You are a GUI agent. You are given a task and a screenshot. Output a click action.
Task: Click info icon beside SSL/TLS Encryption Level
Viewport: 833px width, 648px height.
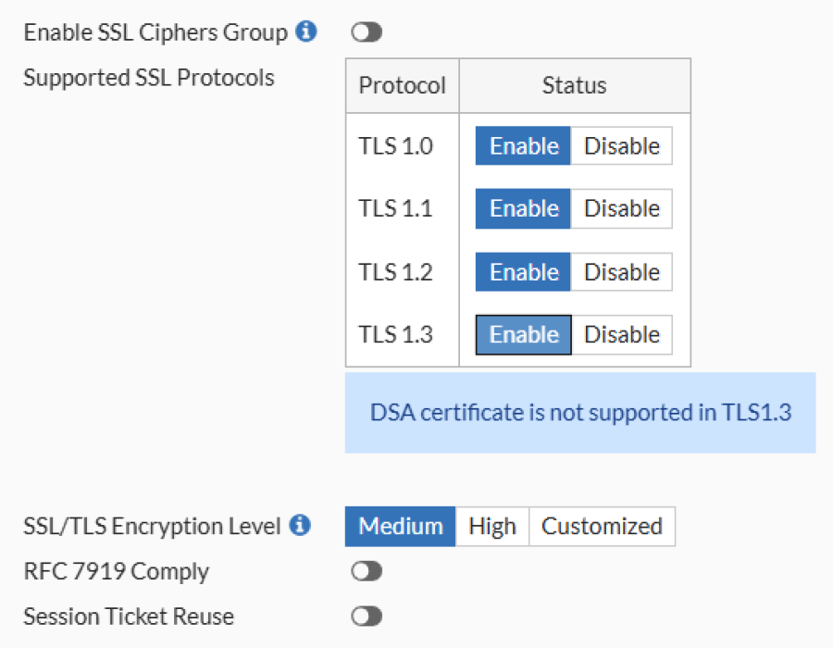pos(300,525)
